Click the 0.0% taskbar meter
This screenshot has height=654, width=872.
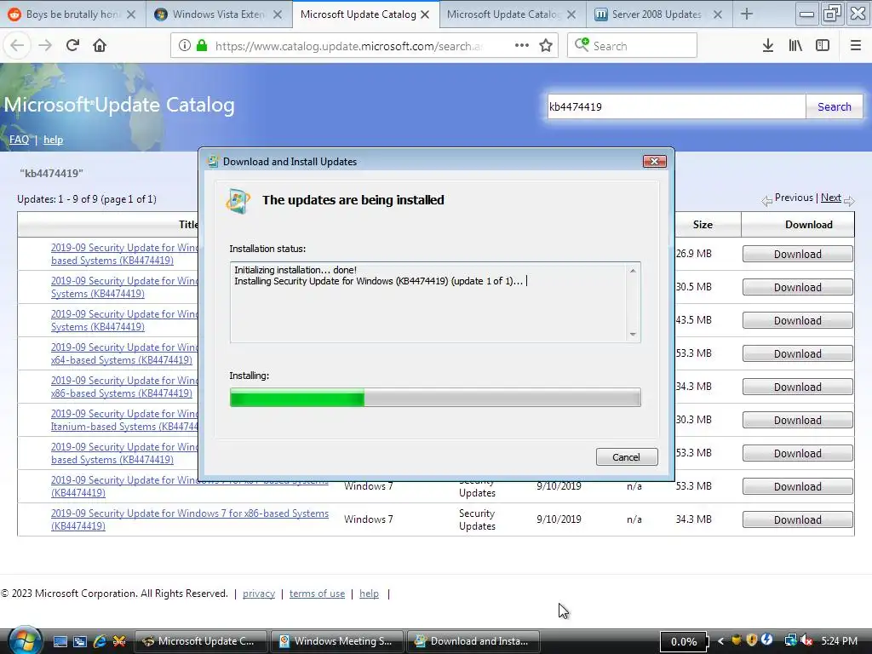click(684, 642)
